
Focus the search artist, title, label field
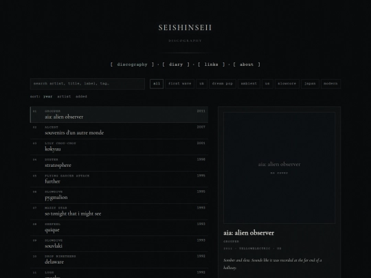pyautogui.click(x=87, y=84)
